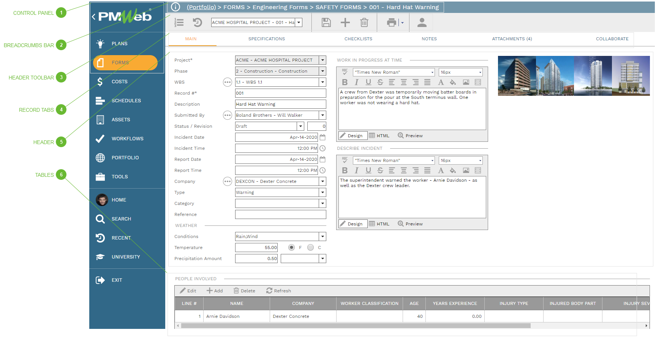
Task: Apply italic in Work In Progress editor
Action: click(356, 82)
